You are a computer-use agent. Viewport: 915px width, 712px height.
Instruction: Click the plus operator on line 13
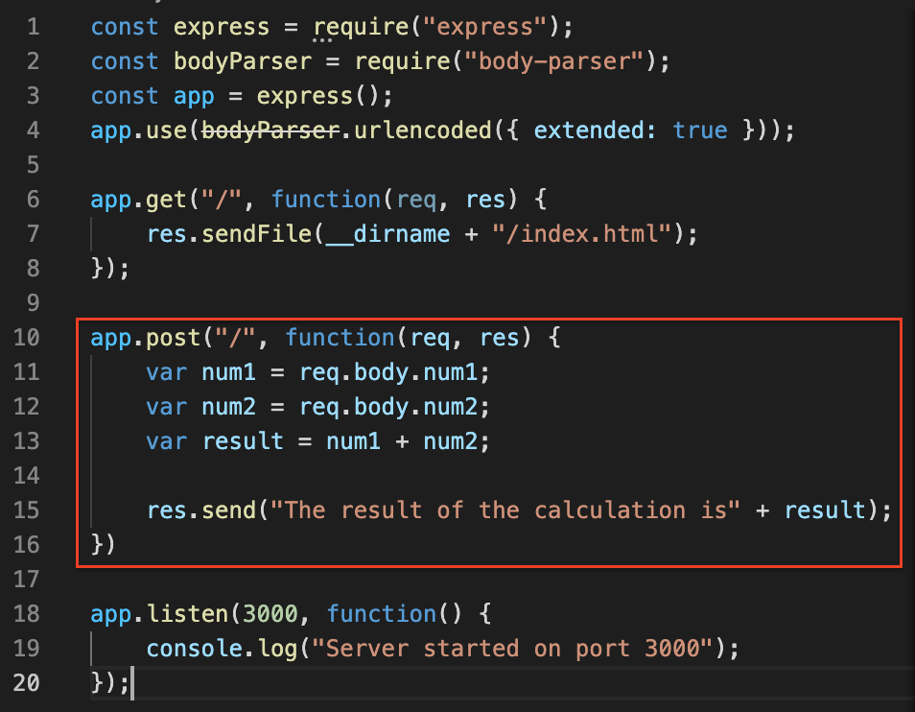(x=402, y=441)
